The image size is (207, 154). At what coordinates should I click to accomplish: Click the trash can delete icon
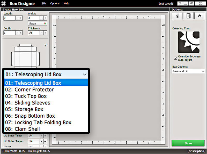[x=188, y=16]
